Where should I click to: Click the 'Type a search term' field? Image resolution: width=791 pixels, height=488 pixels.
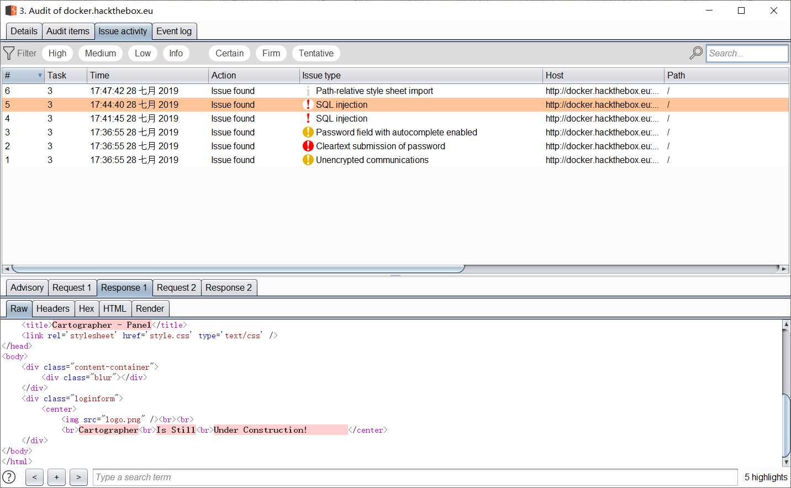click(415, 477)
